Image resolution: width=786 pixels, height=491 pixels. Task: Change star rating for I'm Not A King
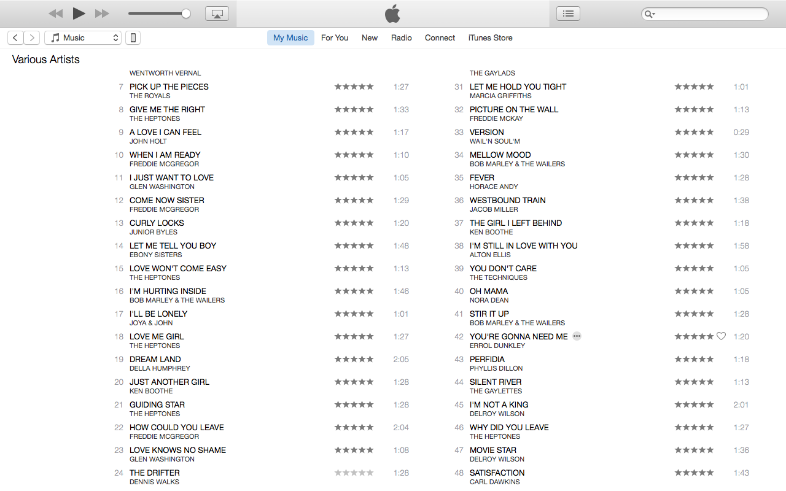tap(694, 404)
